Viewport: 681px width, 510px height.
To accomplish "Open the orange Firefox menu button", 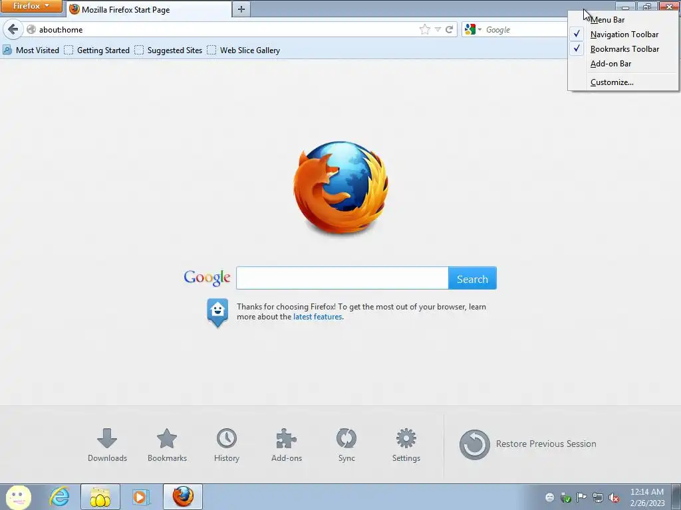I will [x=31, y=6].
